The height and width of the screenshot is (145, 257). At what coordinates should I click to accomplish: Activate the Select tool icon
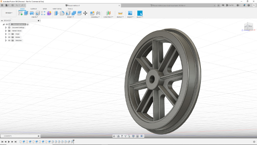140,13
